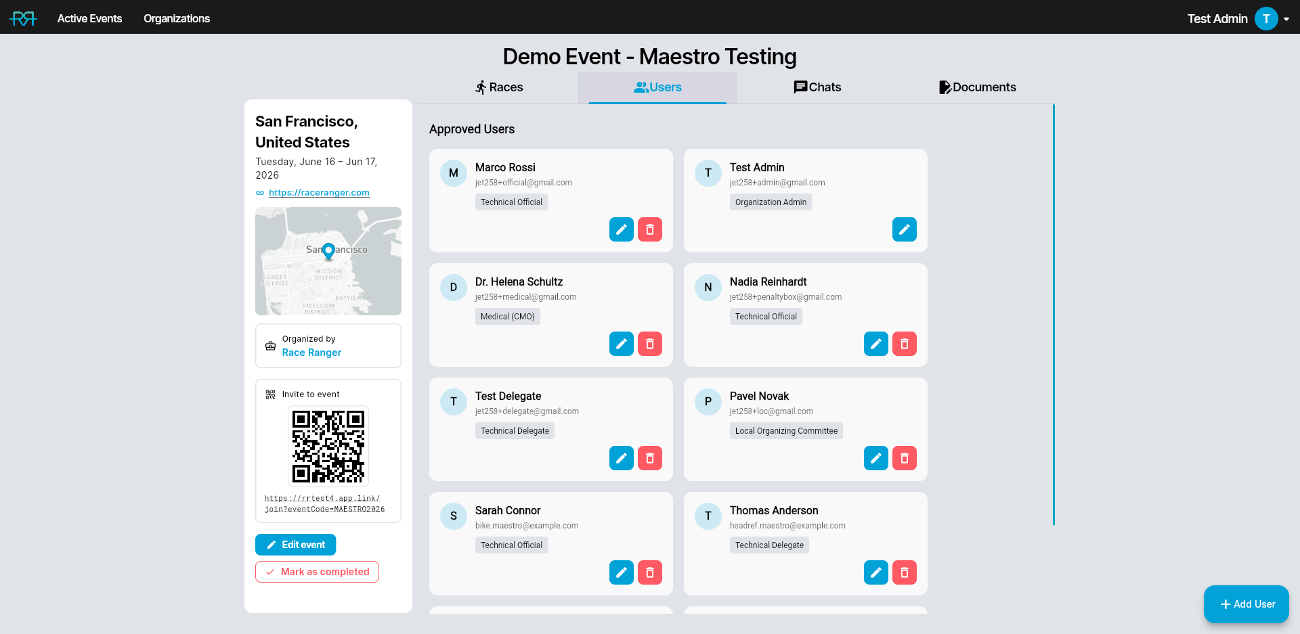Click the Race Ranger logo icon
This screenshot has height=634, width=1300.
pos(23,18)
